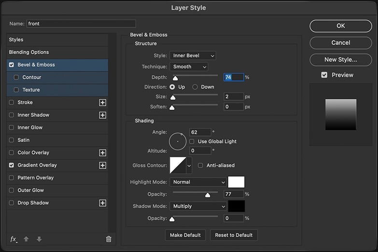Click the Angle value field showing 62
The height and width of the screenshot is (252, 378).
click(x=200, y=132)
